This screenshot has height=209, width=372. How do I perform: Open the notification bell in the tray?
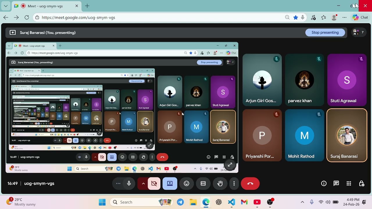[x=364, y=202]
